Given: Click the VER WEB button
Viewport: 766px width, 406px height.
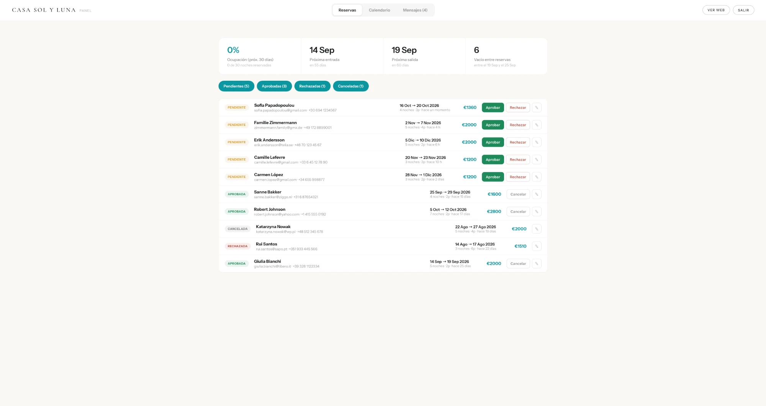Looking at the screenshot, I should tap(716, 10).
